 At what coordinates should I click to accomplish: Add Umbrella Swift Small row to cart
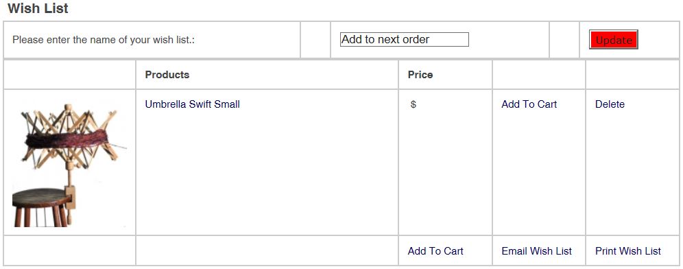coord(529,104)
